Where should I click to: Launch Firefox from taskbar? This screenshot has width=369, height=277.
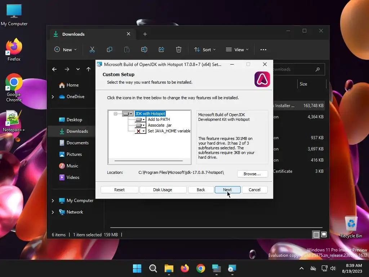pyautogui.click(x=185, y=268)
